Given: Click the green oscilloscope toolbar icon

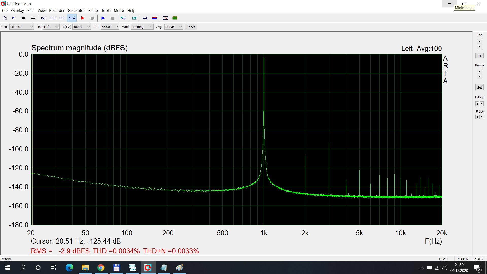Looking at the screenshot, I should pyautogui.click(x=175, y=18).
